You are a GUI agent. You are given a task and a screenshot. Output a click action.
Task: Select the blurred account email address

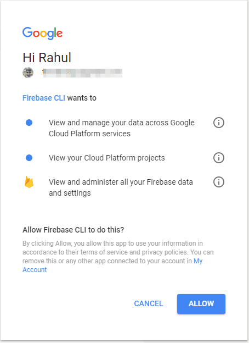pos(82,73)
